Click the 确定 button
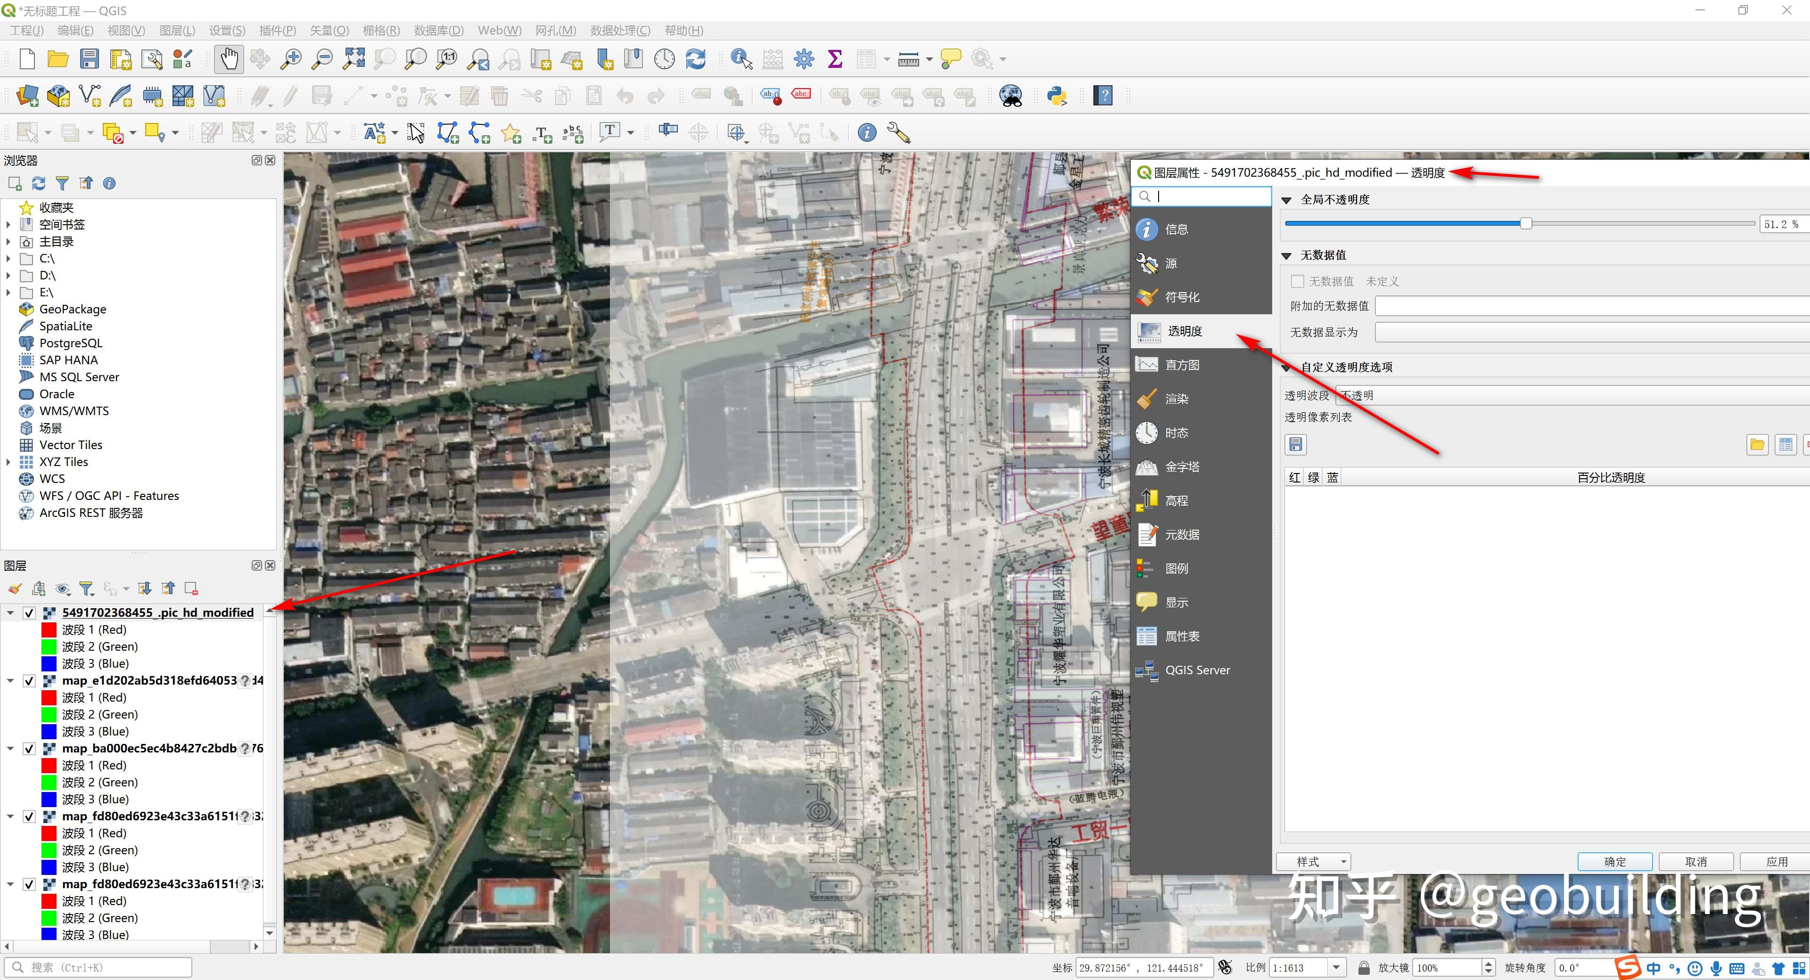The image size is (1810, 980). [x=1614, y=861]
